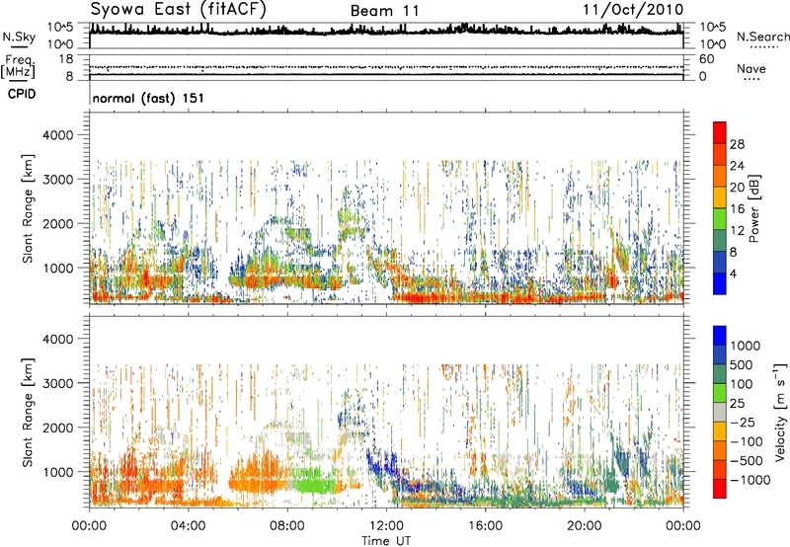Click the 'Velocity [m s-1]' color bar title
Screen dimensions: 790x547
(x=780, y=411)
